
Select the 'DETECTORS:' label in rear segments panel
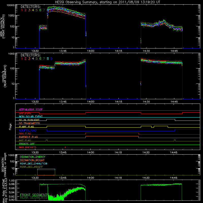tap(30, 55)
